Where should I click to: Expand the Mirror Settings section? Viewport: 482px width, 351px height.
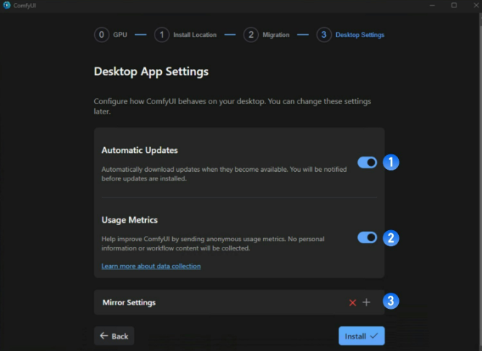click(x=128, y=302)
